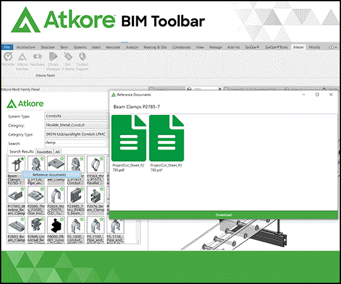Switch to the Architecture ribbon tab
The height and width of the screenshot is (284, 341).
(26, 47)
